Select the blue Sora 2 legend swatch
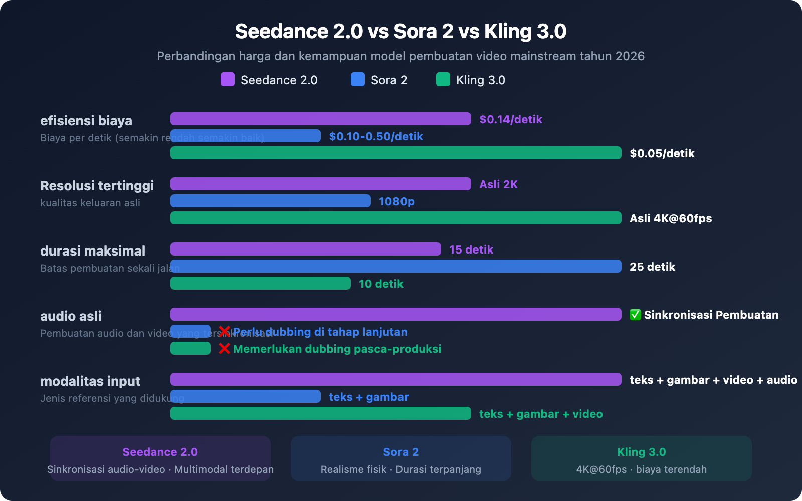The width and height of the screenshot is (802, 501). [x=357, y=80]
